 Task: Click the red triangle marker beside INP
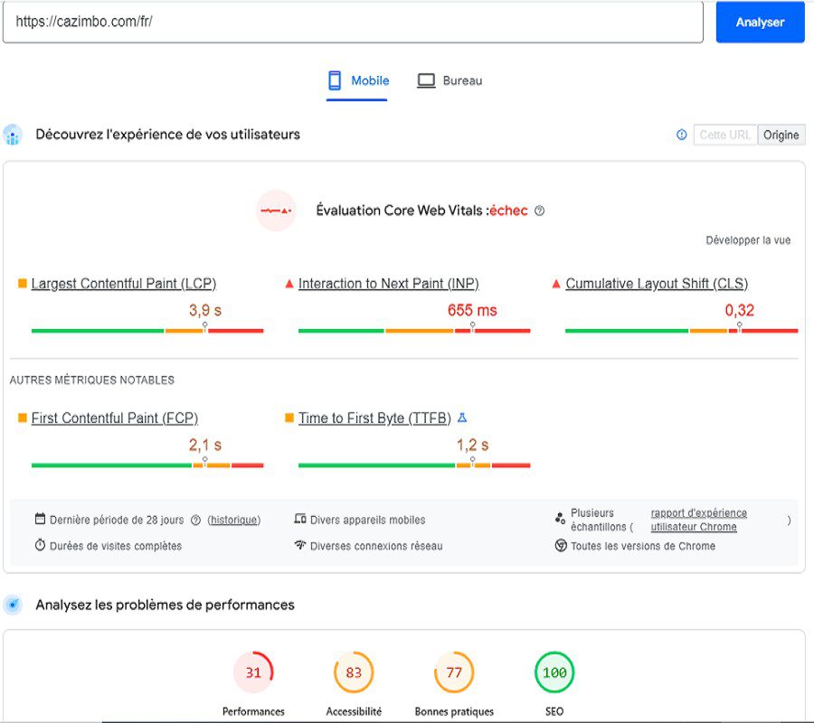point(289,283)
